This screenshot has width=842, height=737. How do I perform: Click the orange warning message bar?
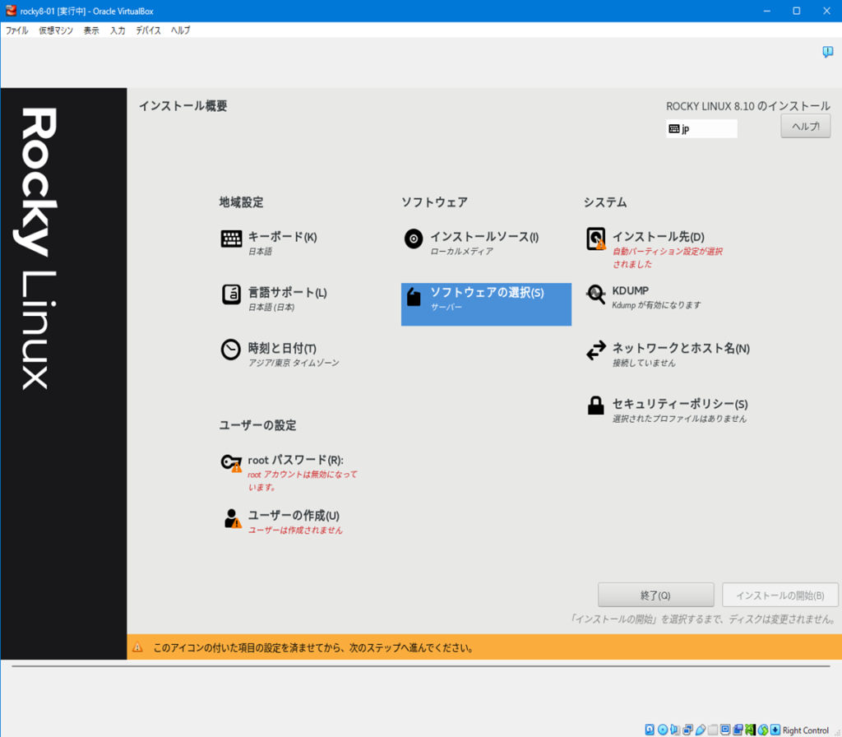tap(484, 647)
